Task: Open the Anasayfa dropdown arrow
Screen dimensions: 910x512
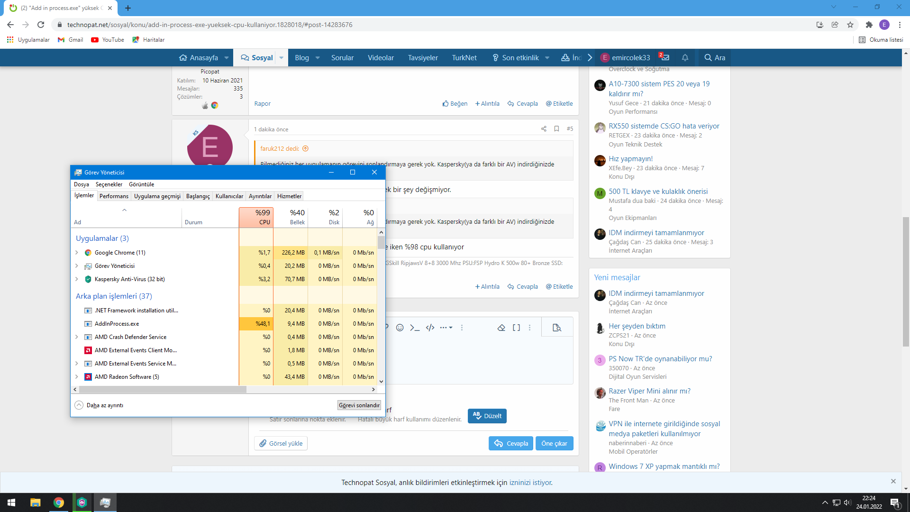Action: (227, 58)
